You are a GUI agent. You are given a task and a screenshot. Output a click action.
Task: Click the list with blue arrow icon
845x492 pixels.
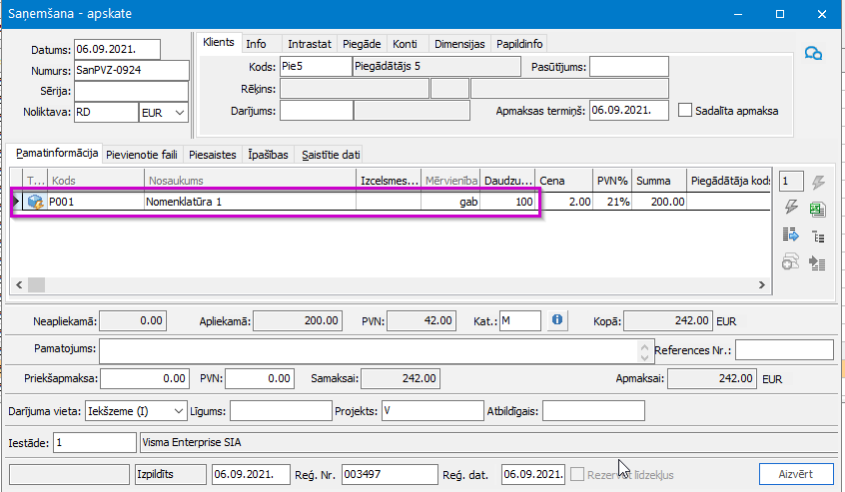[791, 236]
